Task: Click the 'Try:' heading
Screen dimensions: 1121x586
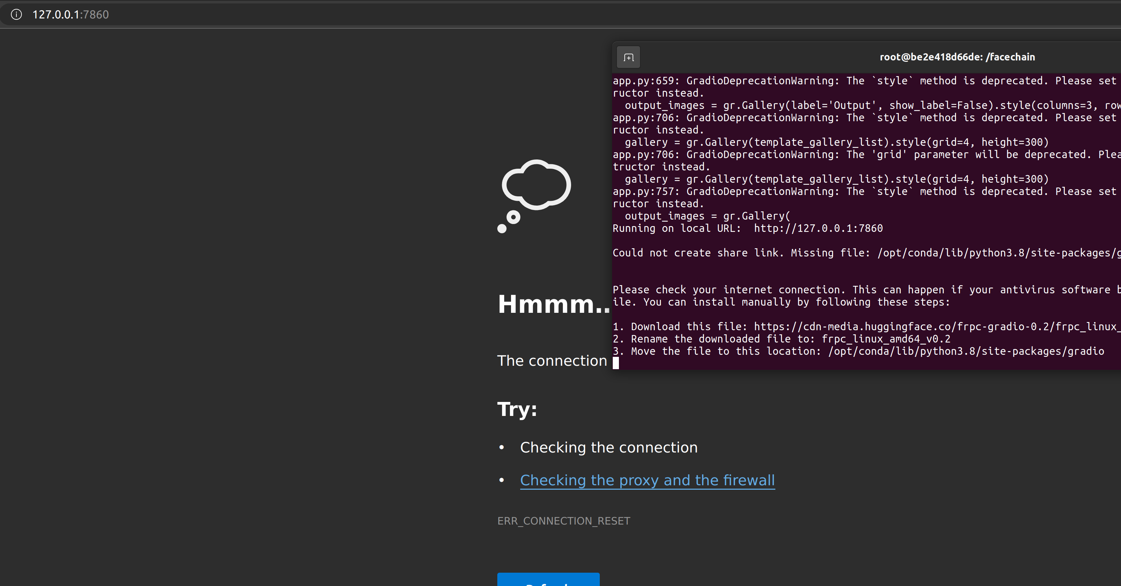Action: [x=517, y=409]
